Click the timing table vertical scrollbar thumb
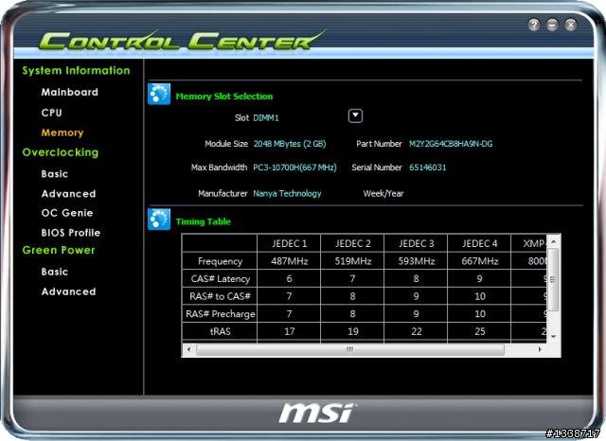The width and height of the screenshot is (606, 441). click(x=553, y=279)
